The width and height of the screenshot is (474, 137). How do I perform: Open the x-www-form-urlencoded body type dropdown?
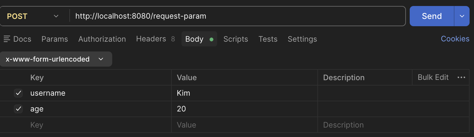click(x=56, y=59)
